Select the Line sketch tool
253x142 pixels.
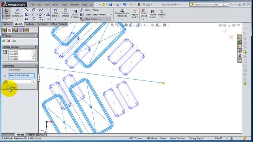click(26, 10)
